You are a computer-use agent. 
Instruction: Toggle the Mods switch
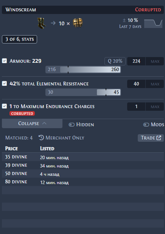pos(146,125)
